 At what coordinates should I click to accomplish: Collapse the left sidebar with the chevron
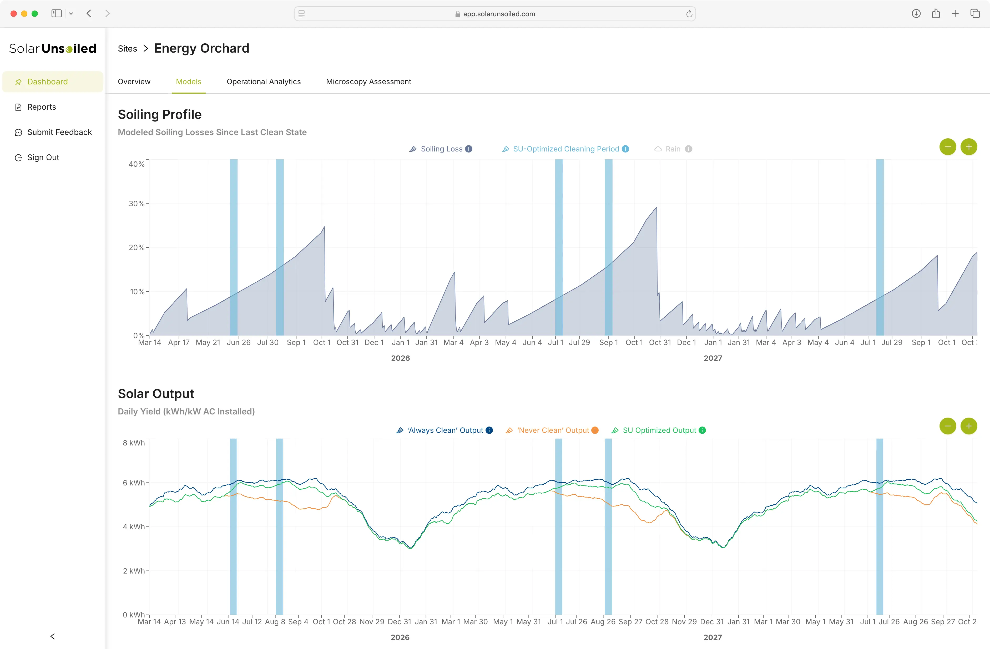[52, 636]
